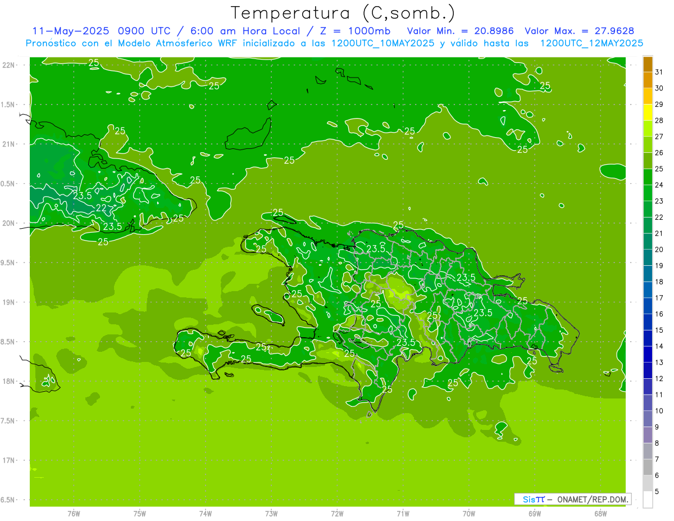Click the "21" value on the color legend
This screenshot has width=674, height=521.
659,233
